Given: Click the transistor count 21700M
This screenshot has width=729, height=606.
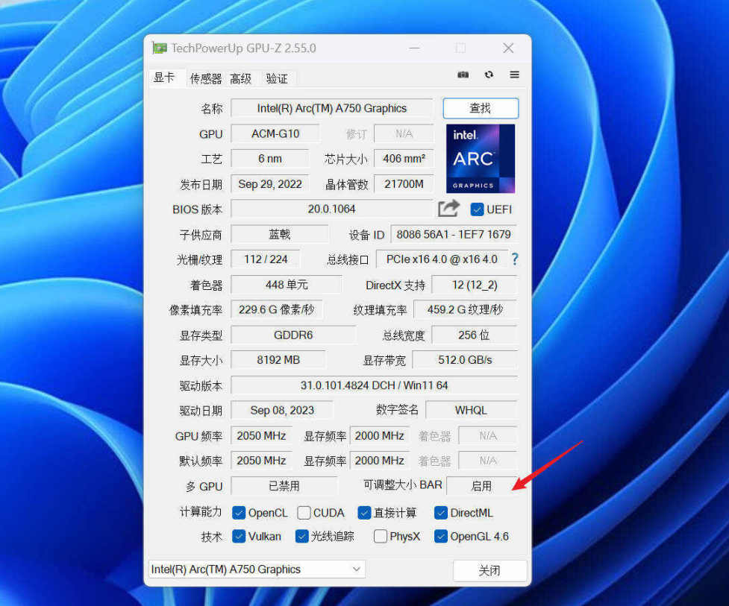Looking at the screenshot, I should click(404, 184).
